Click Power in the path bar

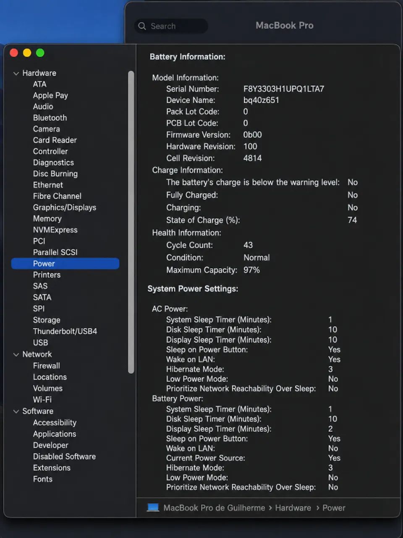[334, 508]
